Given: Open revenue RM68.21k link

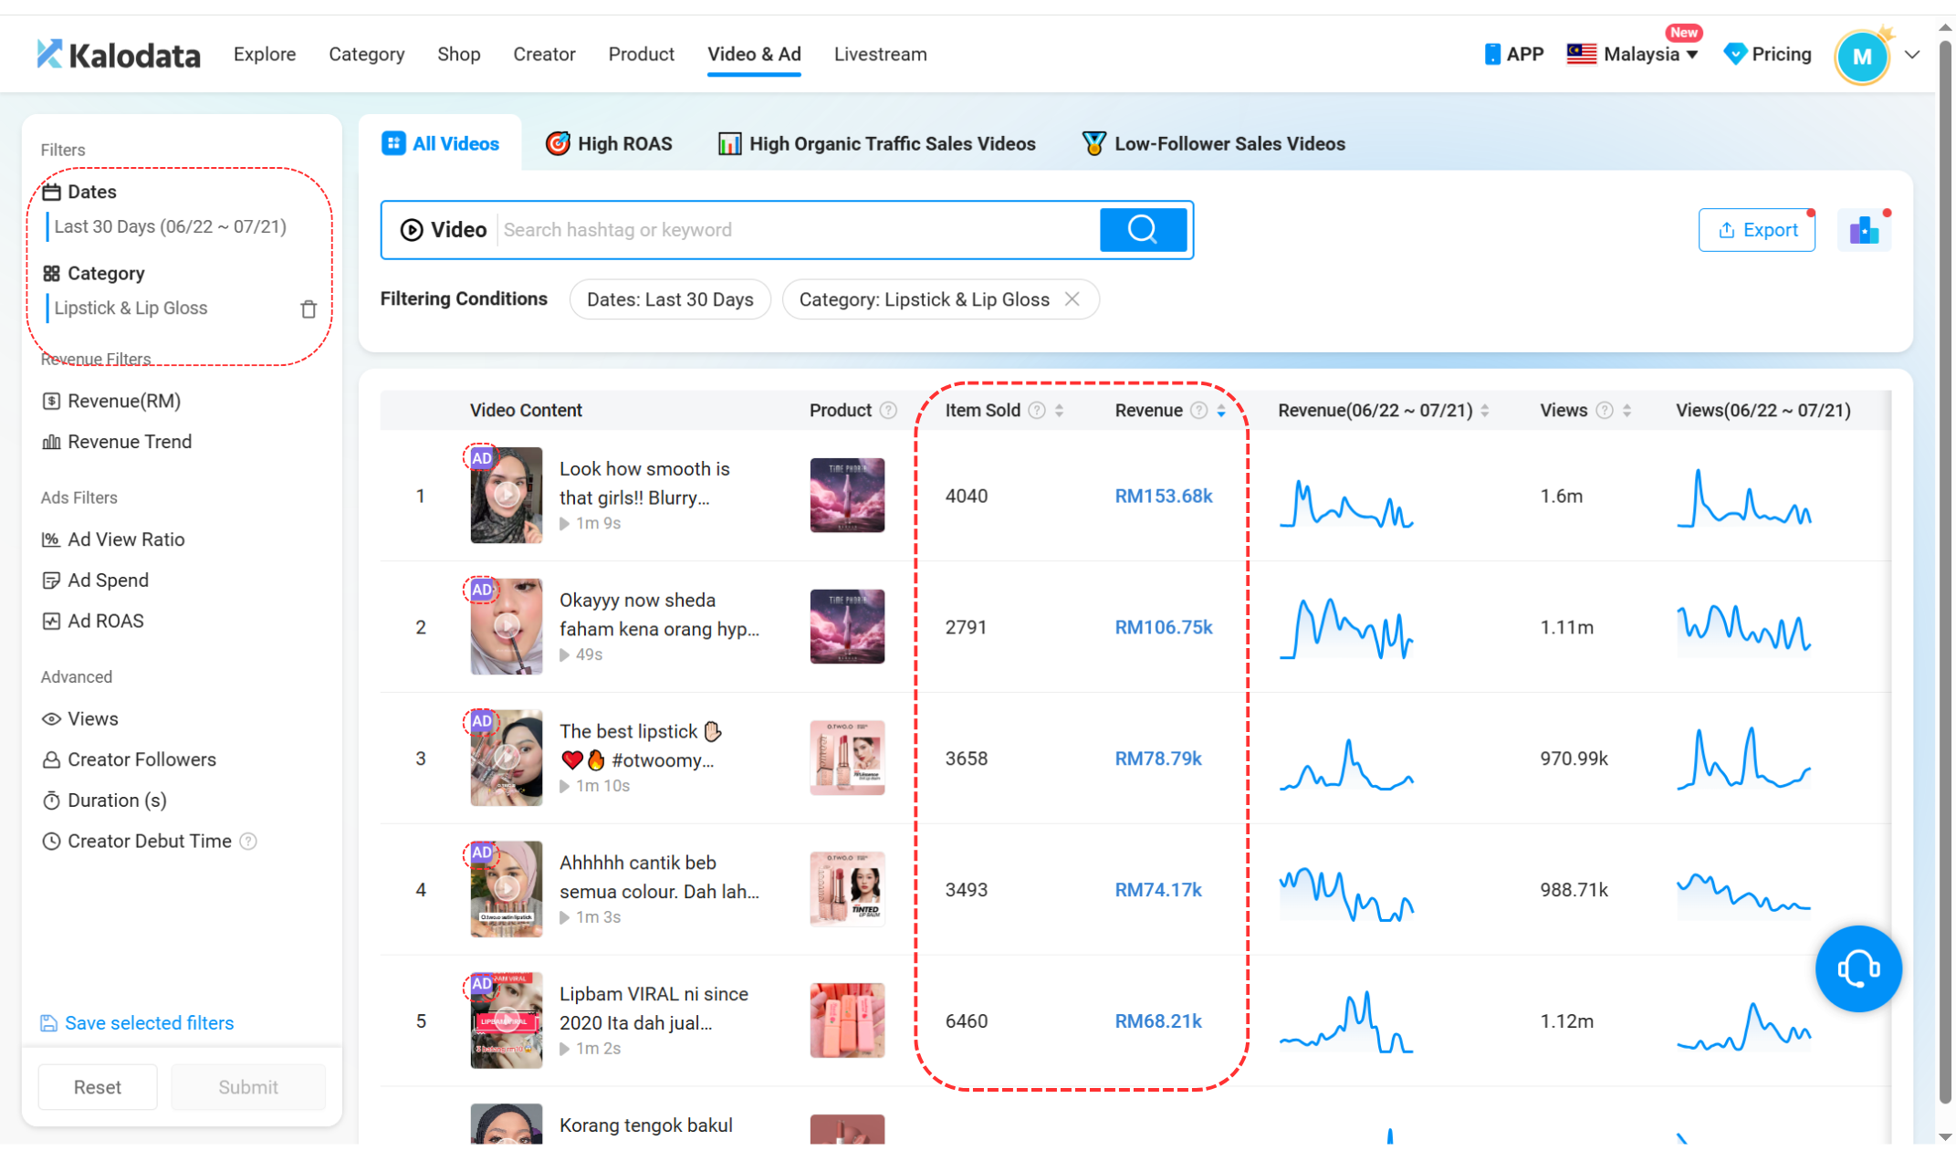Looking at the screenshot, I should 1158,1020.
